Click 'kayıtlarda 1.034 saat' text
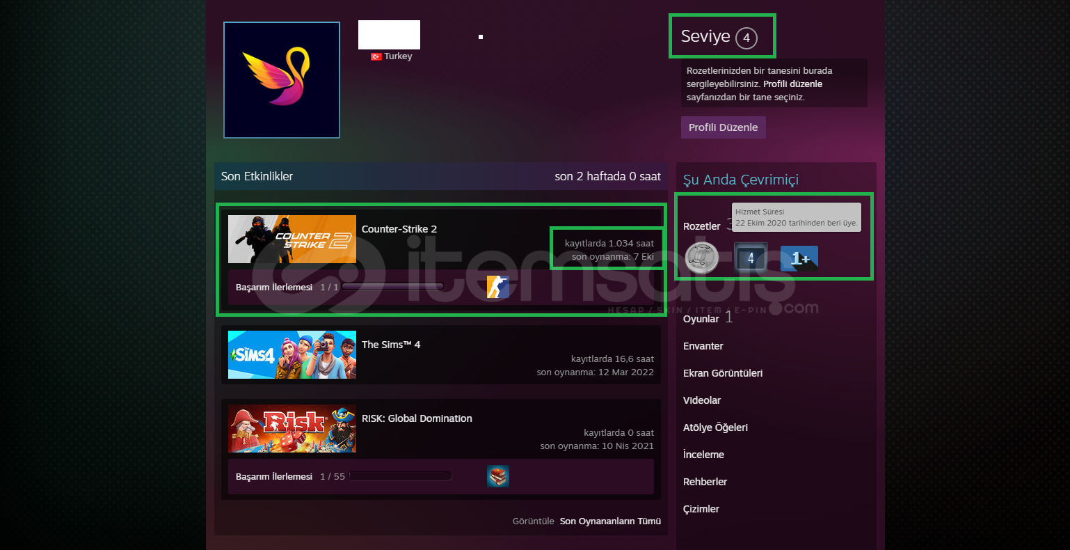This screenshot has width=1070, height=550. pos(609,244)
